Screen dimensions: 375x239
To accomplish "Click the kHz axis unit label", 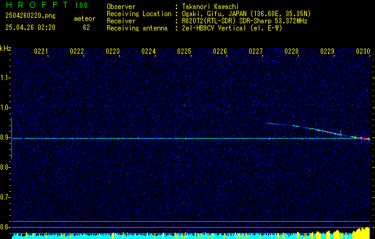I will [5, 48].
